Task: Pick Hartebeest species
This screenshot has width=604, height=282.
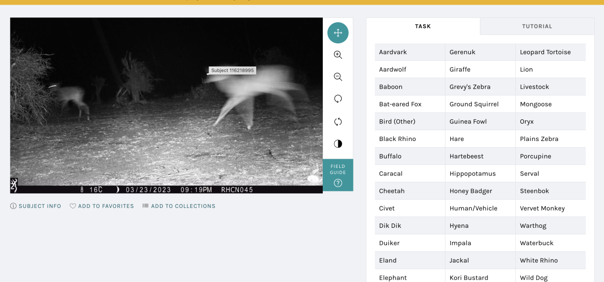Action: (480, 156)
